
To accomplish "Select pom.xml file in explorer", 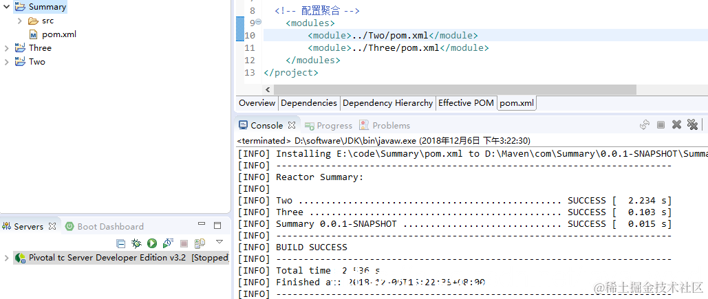I will (x=59, y=34).
